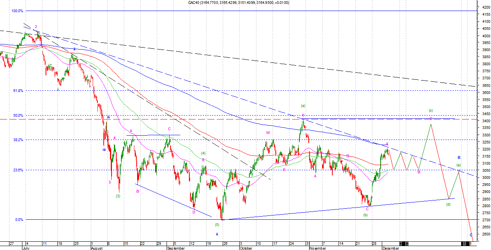The image size is (491, 250).
Task: Click the green (e) wave label
Action: point(458,165)
